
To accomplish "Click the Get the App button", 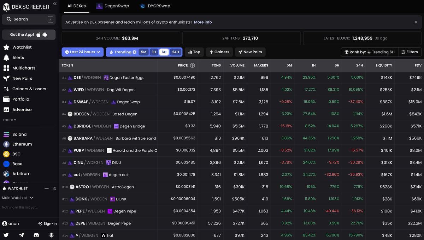I will tap(29, 35).
